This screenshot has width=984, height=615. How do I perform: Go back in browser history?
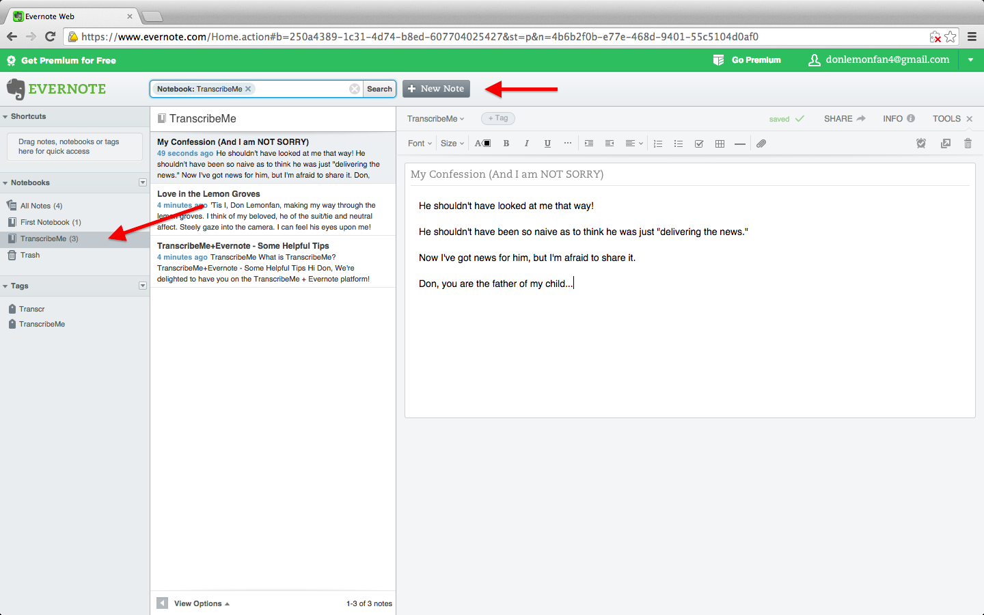click(12, 37)
